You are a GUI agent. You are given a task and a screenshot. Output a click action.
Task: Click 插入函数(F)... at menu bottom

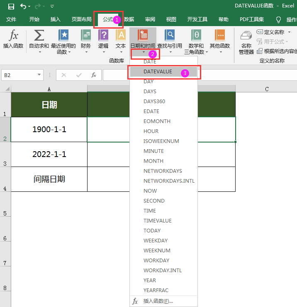(x=164, y=301)
